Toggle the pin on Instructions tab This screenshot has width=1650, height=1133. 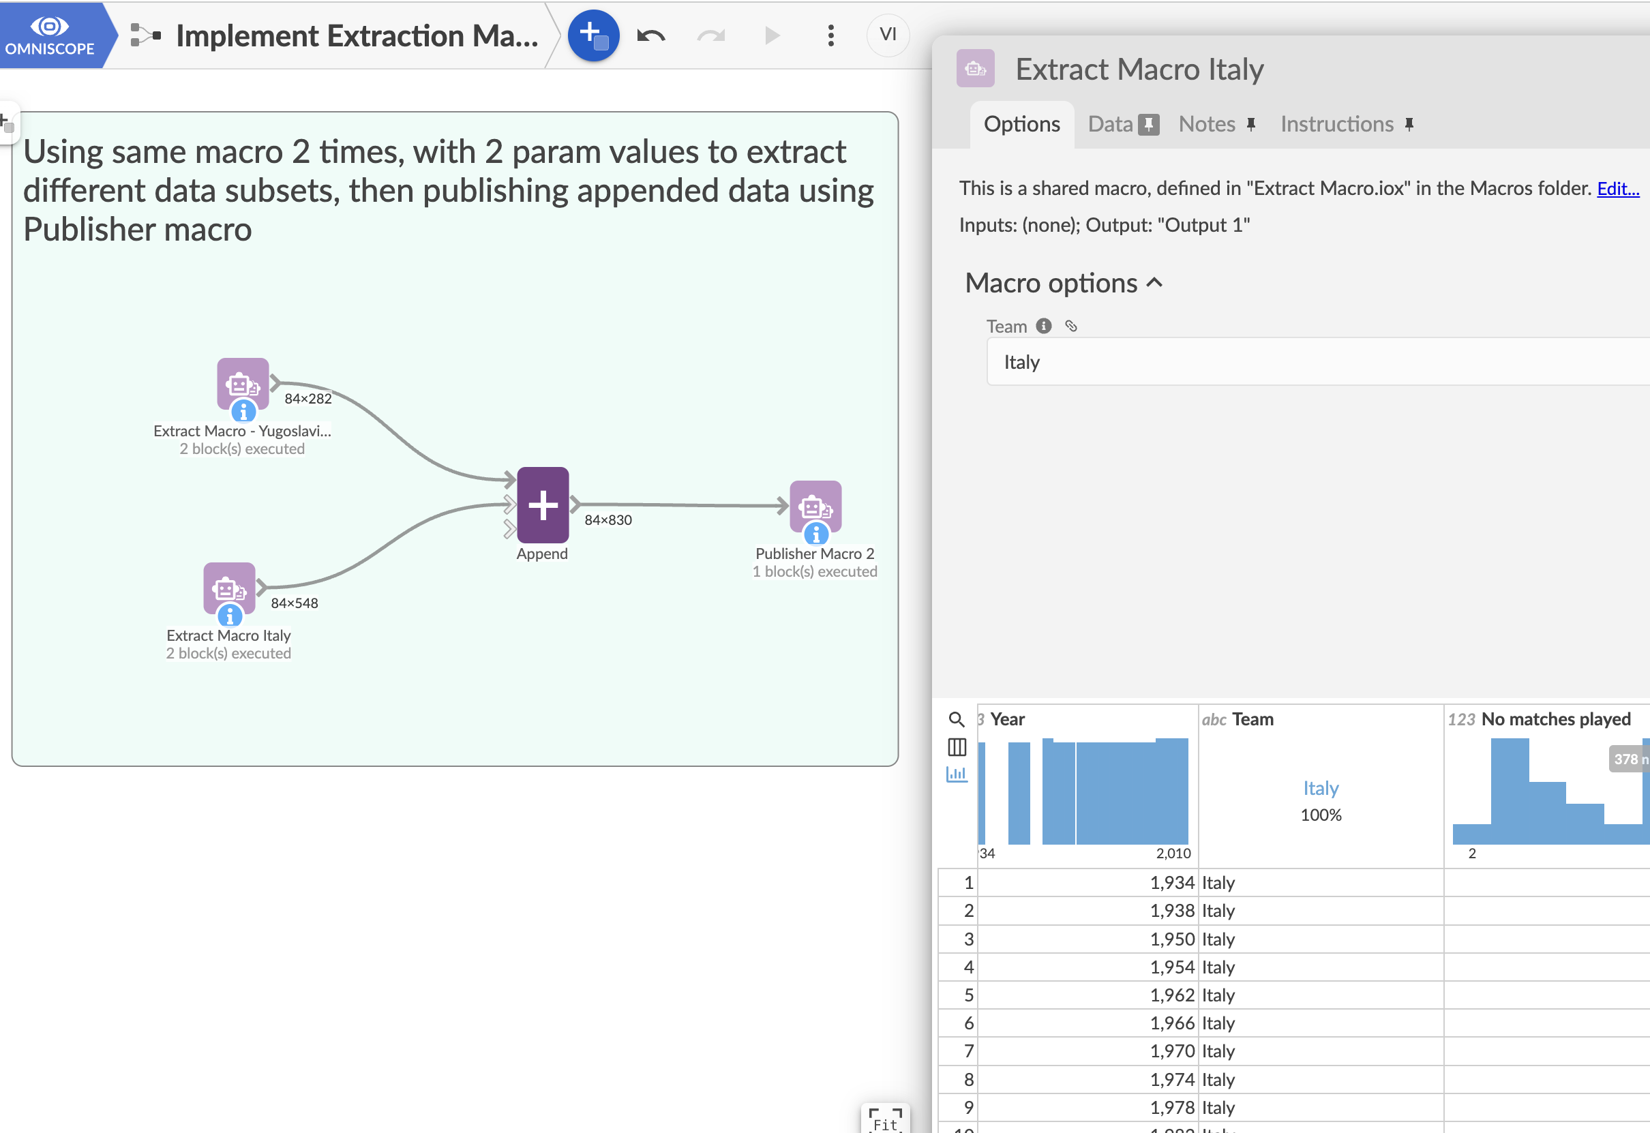[x=1409, y=124]
